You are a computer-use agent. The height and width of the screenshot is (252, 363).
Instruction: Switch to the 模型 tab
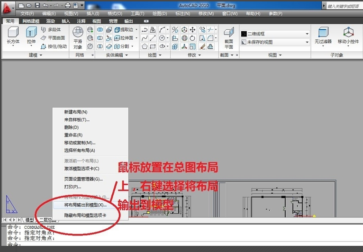coord(30,220)
